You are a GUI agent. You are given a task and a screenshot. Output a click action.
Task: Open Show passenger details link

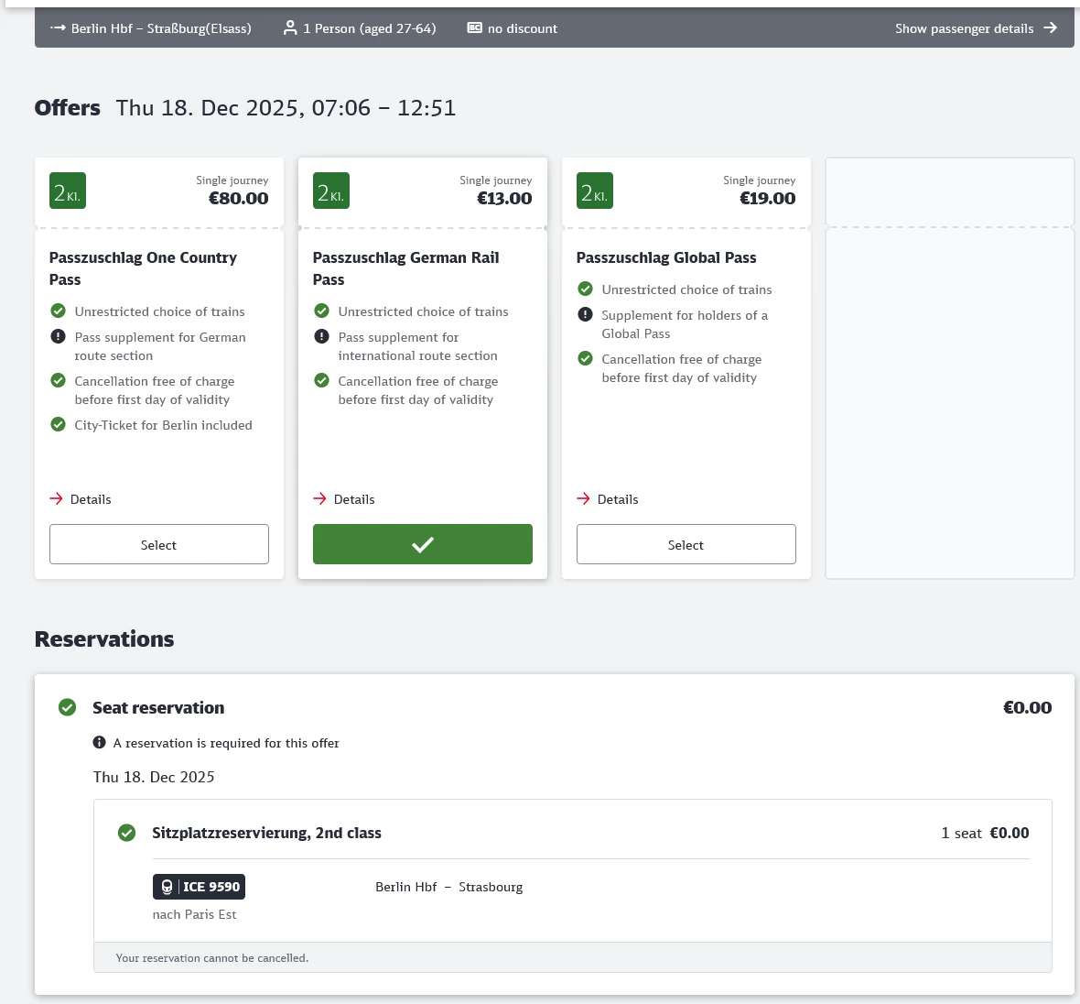[976, 28]
